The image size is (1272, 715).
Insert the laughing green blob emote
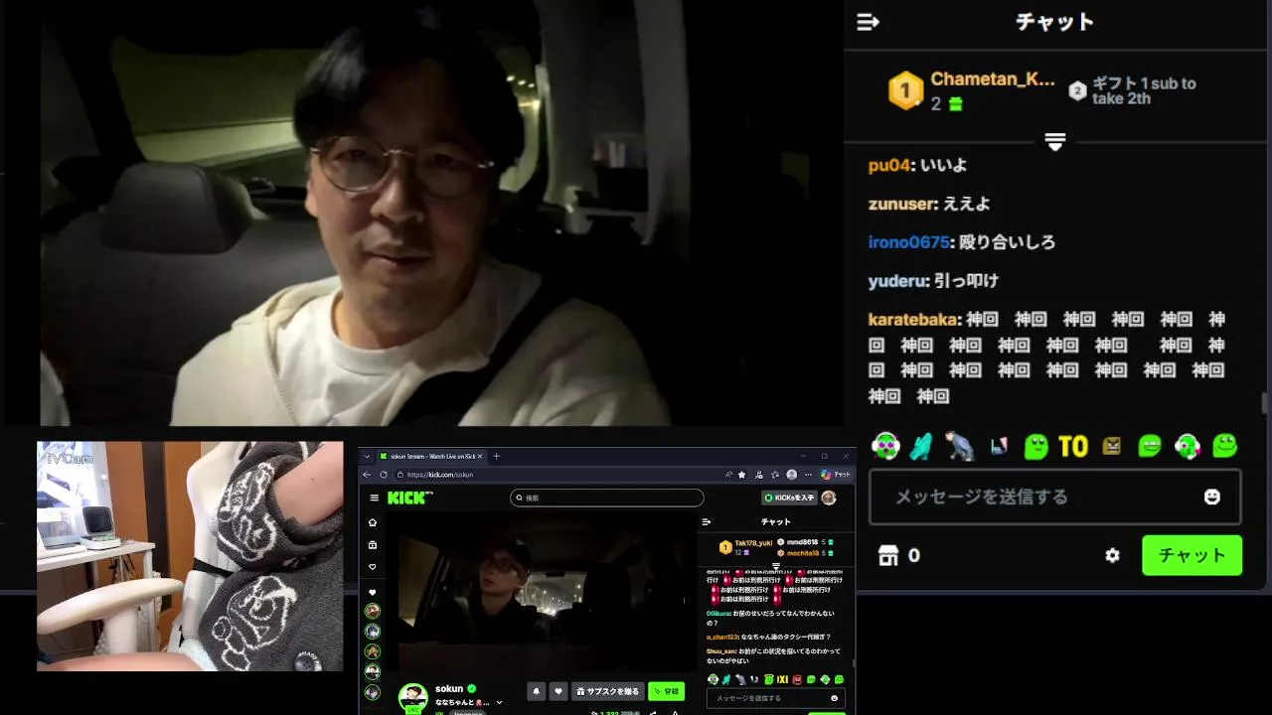1150,447
